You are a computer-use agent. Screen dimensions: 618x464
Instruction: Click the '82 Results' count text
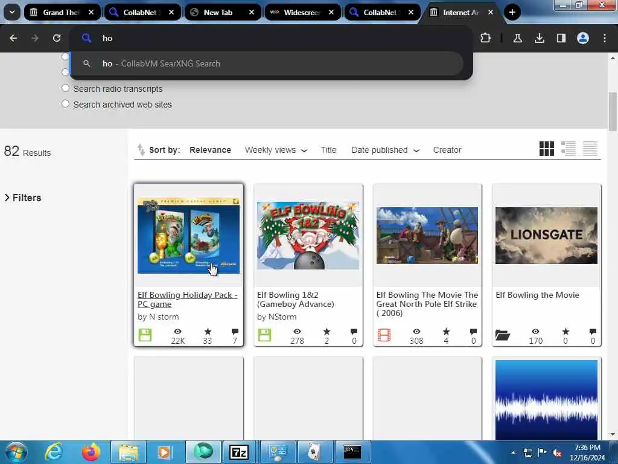(x=27, y=151)
